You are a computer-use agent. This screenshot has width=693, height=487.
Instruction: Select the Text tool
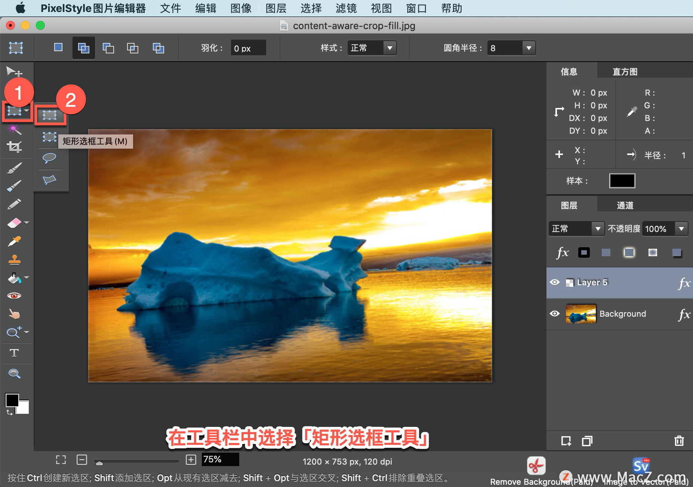[15, 353]
